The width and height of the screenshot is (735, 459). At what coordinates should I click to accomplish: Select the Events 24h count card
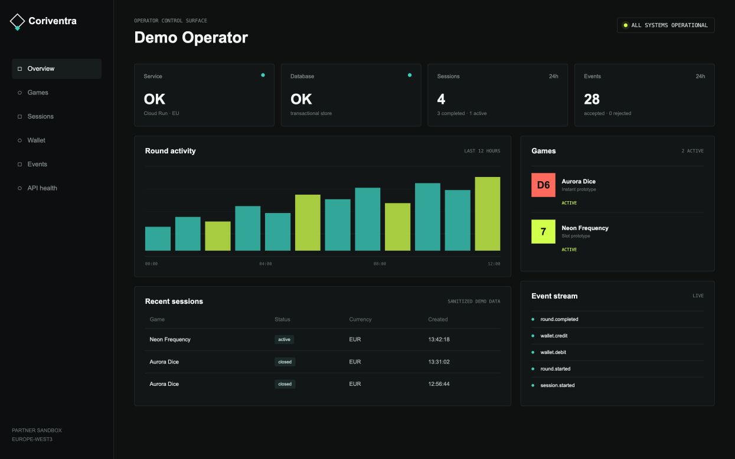point(645,95)
